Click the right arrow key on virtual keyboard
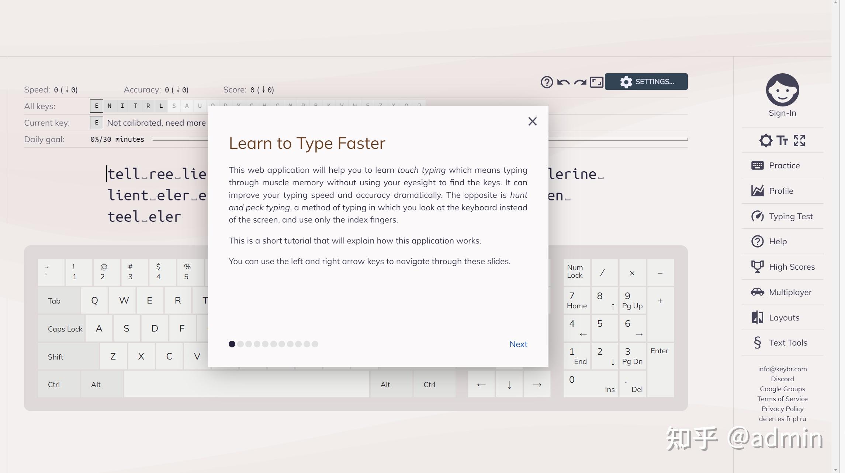 537,384
